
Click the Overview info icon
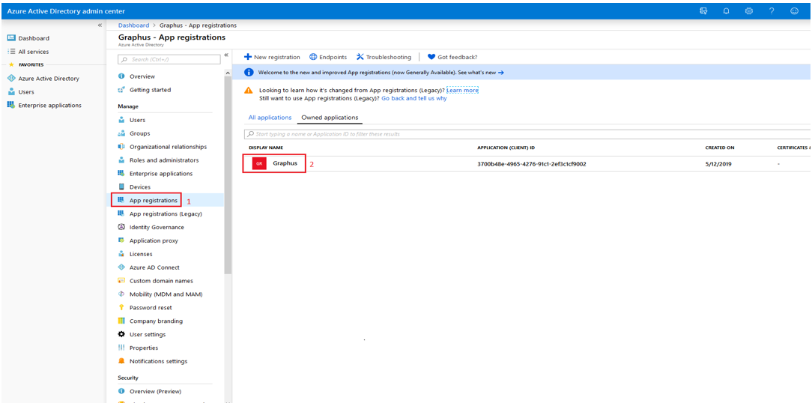[x=121, y=76]
